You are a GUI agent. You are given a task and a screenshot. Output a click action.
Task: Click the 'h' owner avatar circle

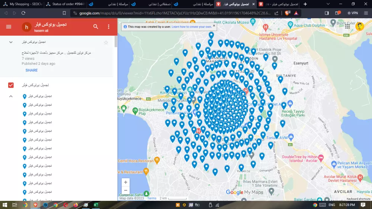pos(26,27)
